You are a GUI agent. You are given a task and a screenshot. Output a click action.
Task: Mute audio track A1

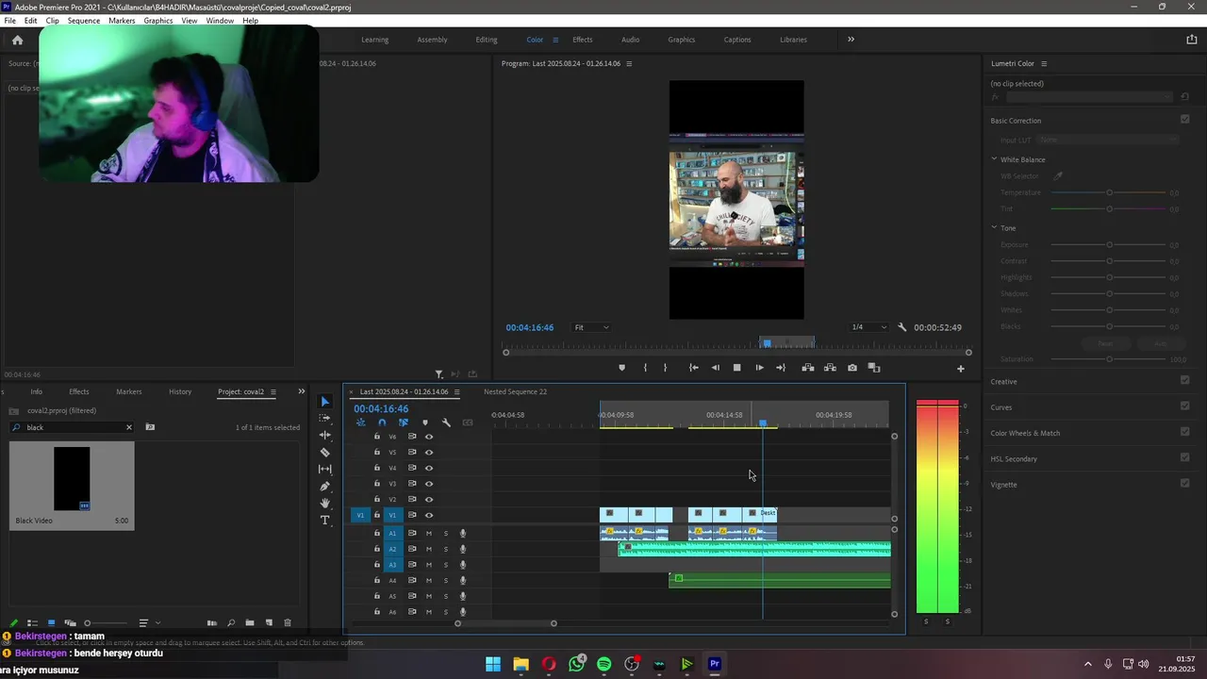click(x=429, y=534)
